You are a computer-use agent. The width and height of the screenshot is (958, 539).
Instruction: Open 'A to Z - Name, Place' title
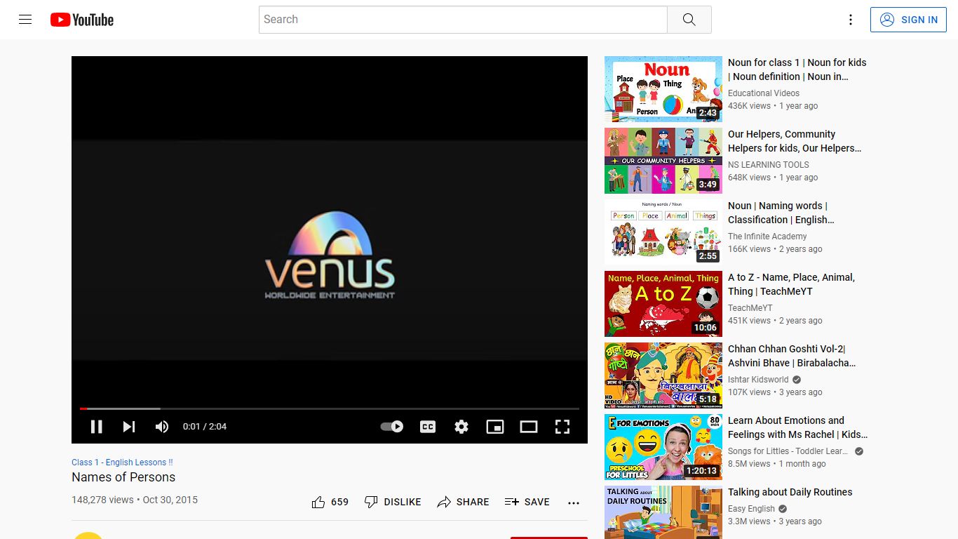792,284
